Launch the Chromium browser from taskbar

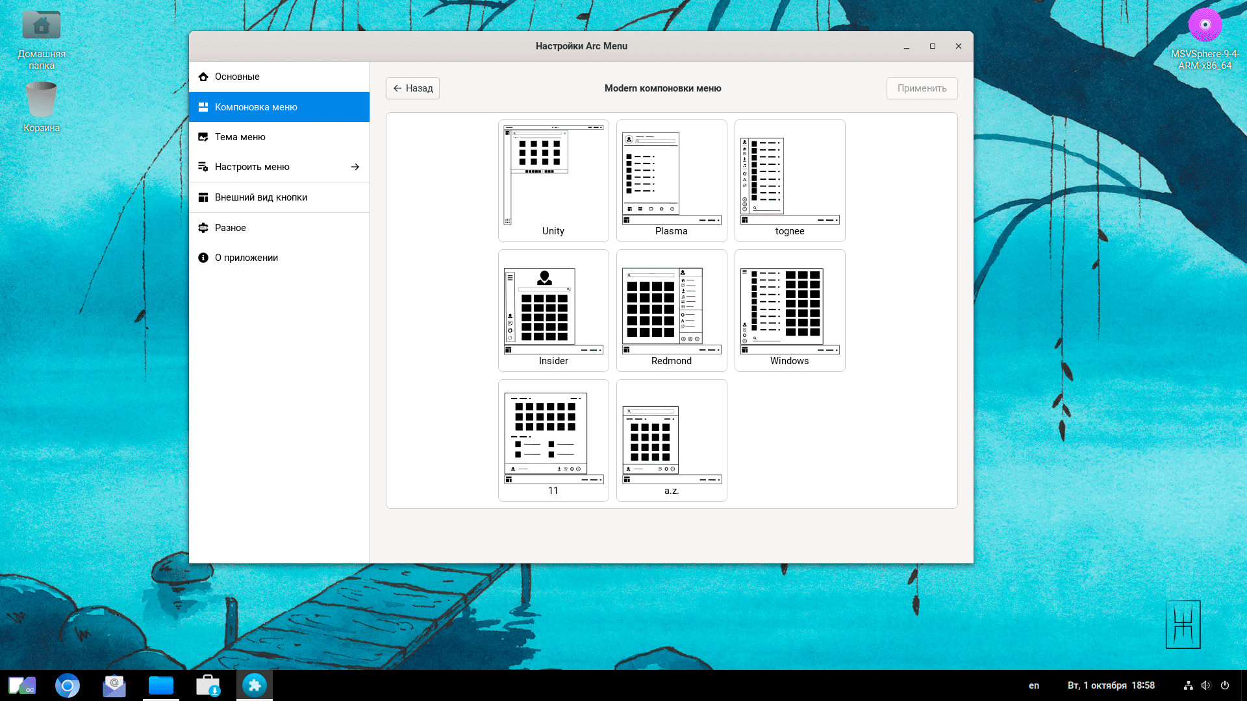[68, 685]
